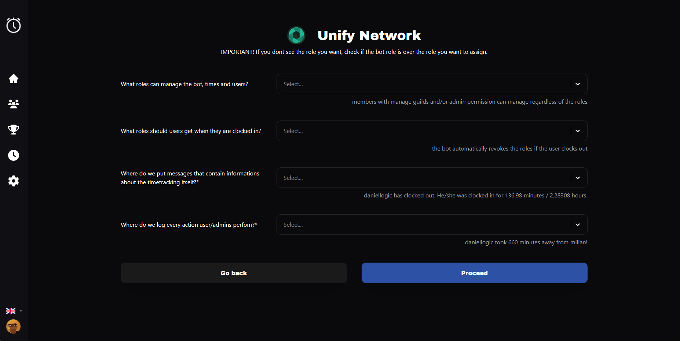The height and width of the screenshot is (341, 680).
Task: Open the Users group icon
Action: [14, 104]
